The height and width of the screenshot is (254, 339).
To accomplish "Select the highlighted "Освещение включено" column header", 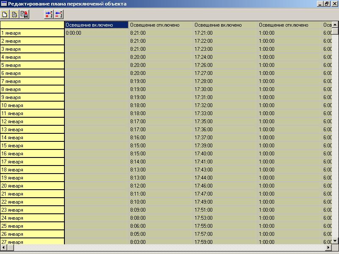I will (97, 25).
